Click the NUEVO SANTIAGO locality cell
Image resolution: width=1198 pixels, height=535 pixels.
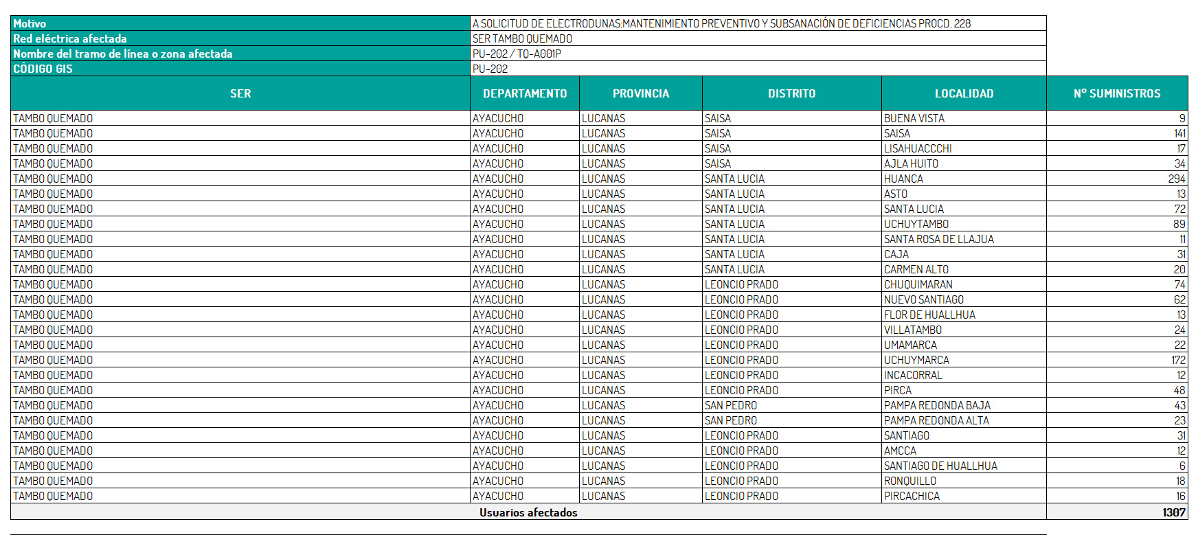(964, 299)
